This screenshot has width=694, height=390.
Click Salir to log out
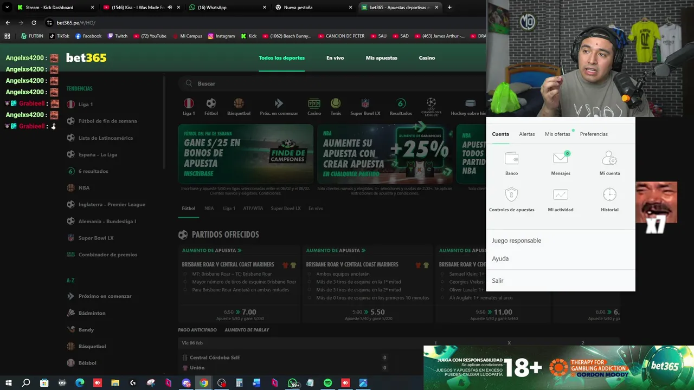point(498,281)
